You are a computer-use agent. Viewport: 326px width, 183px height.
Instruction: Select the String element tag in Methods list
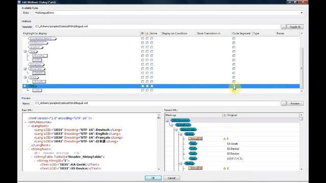(33, 77)
